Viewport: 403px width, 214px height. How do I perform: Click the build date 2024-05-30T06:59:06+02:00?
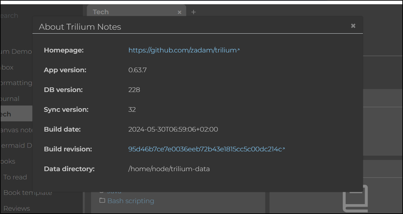point(173,129)
